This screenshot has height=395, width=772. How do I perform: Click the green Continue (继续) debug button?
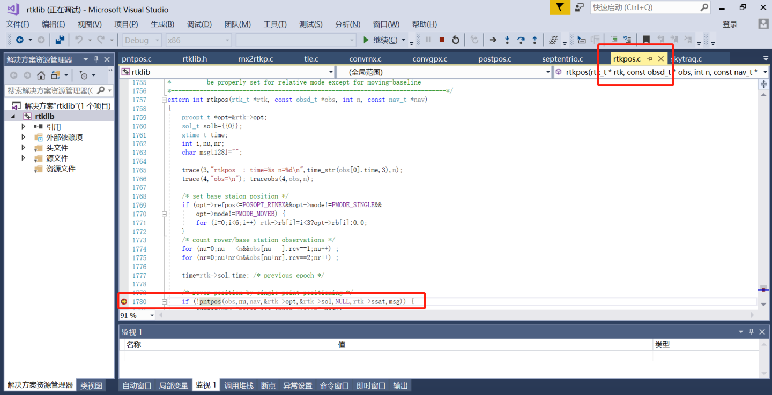(x=380, y=40)
